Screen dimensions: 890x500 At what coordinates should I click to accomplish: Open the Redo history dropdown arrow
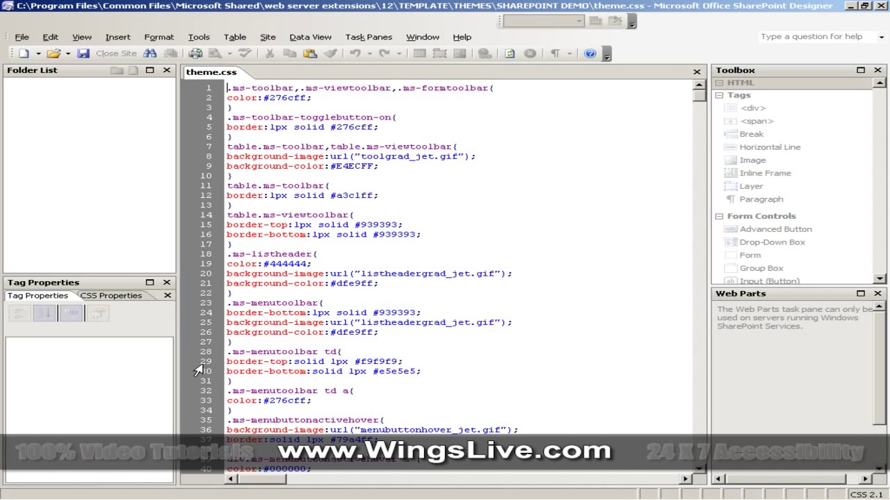click(x=399, y=53)
